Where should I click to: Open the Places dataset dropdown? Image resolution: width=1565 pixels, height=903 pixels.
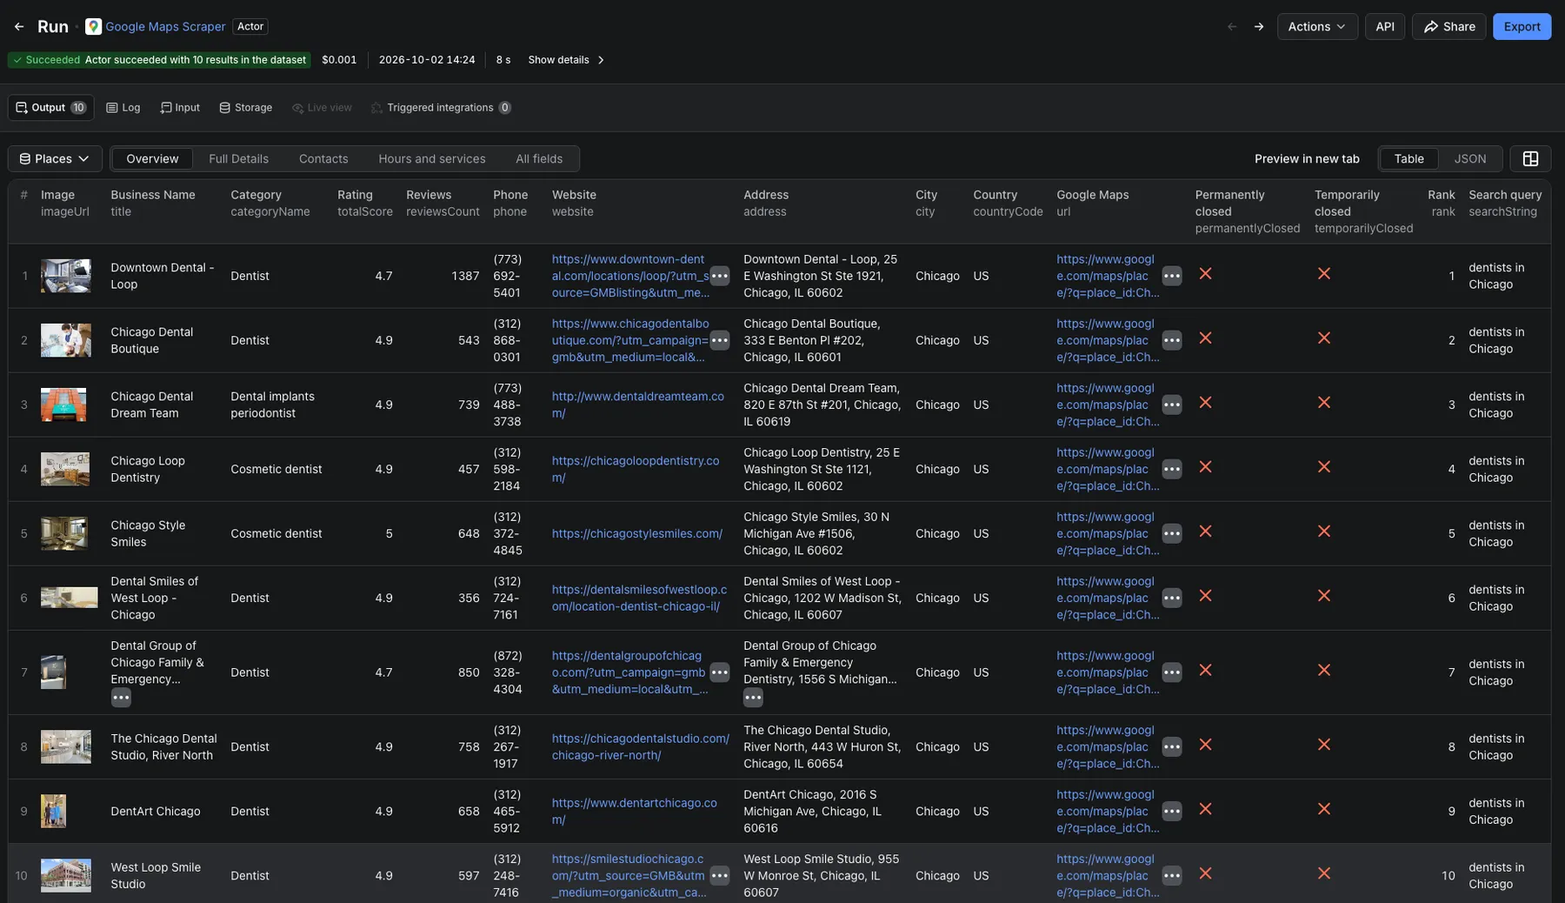tap(55, 158)
